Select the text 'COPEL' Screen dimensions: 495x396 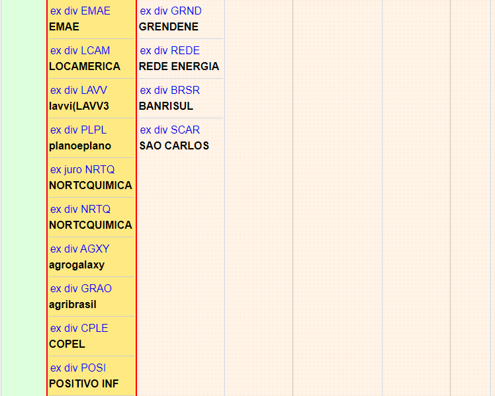[67, 344]
